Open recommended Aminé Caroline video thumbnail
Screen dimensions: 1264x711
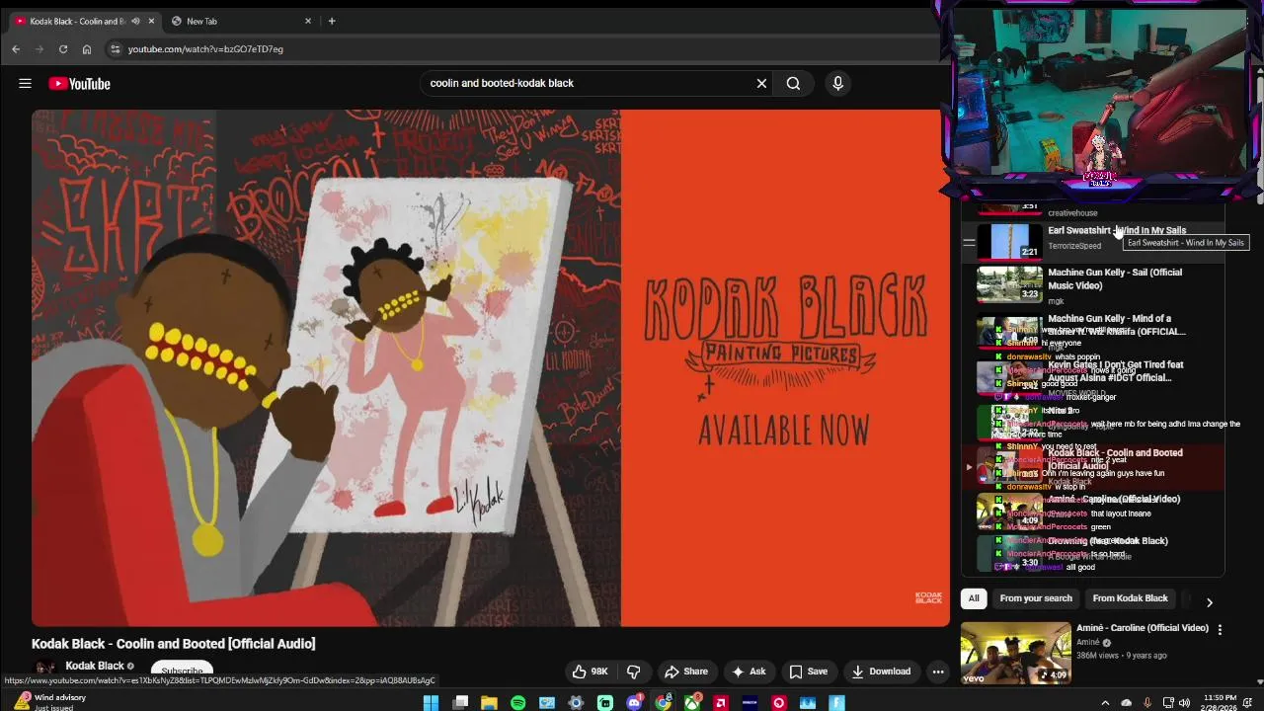[1015, 652]
